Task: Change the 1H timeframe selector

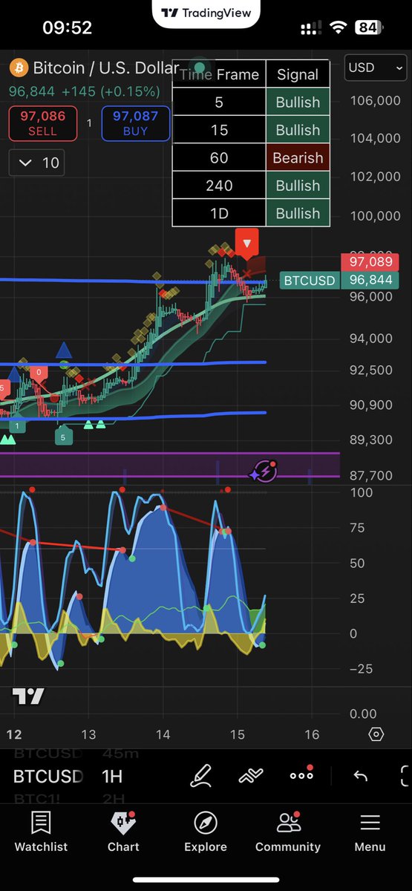Action: (x=112, y=777)
